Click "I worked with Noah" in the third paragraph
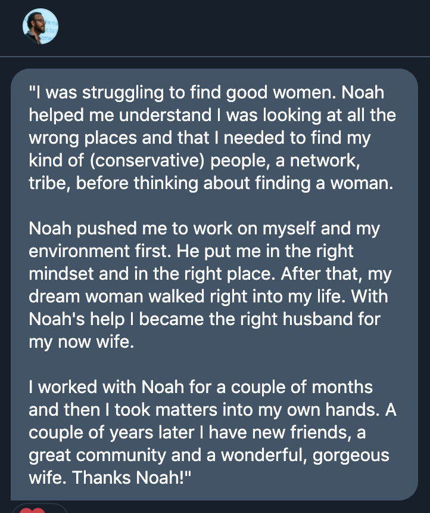 [106, 387]
